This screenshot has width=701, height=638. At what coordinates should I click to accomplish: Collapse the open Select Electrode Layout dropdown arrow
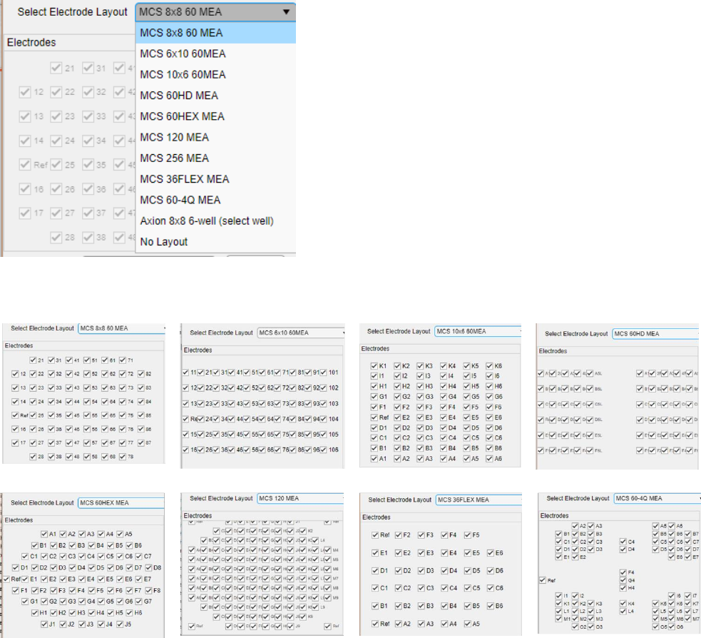[x=286, y=12]
